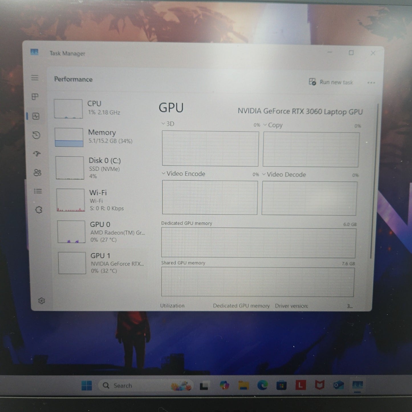412x412 pixels.
Task: Click the 'Driver version:' label
Action: coord(291,306)
